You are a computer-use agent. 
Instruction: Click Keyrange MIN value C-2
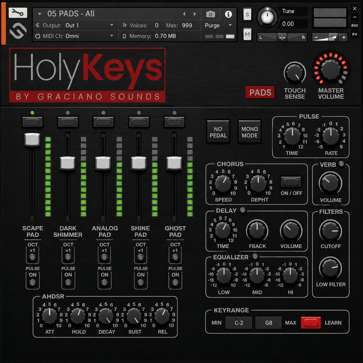[x=239, y=323]
